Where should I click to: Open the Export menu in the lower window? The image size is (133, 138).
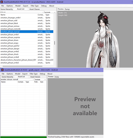25,74
